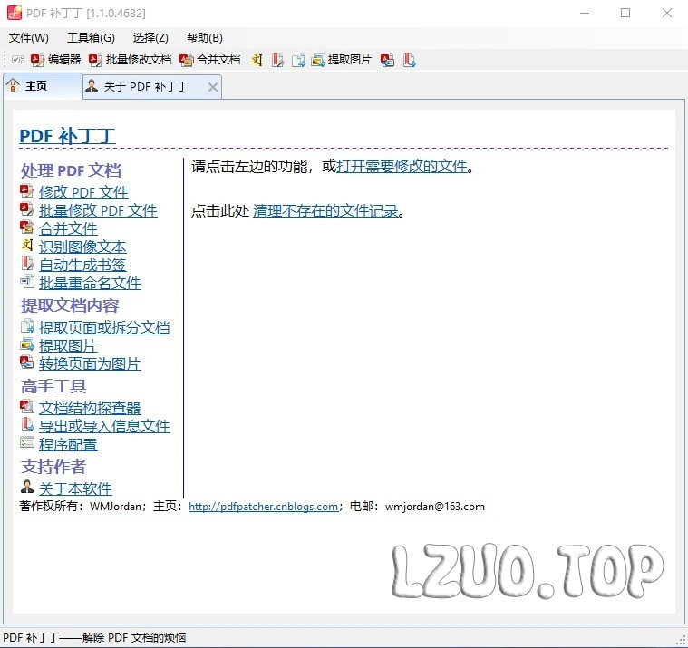Click the icon beside 提取页面或拆分文档
The height and width of the screenshot is (648, 688).
pos(27,326)
